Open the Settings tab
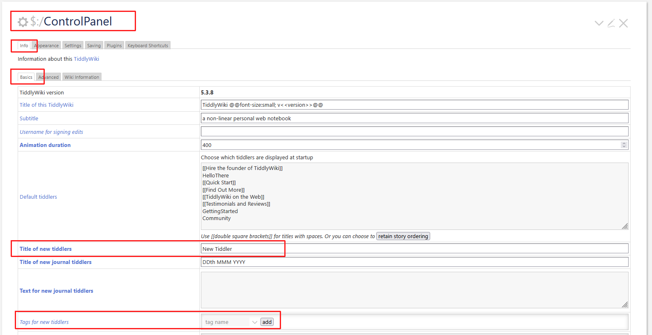 click(73, 46)
